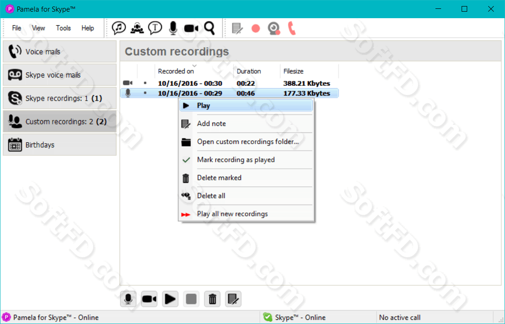Choose Delete marked from context menu
This screenshot has height=324, width=505.
(246, 178)
